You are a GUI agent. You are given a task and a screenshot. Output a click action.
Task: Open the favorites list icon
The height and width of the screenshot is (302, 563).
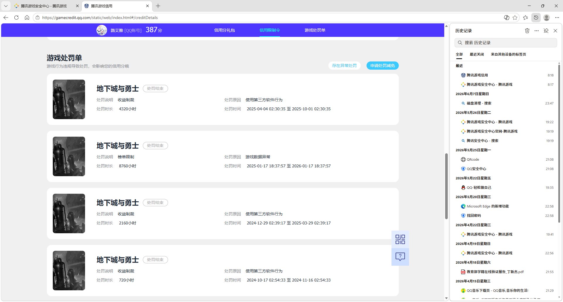pyautogui.click(x=525, y=18)
